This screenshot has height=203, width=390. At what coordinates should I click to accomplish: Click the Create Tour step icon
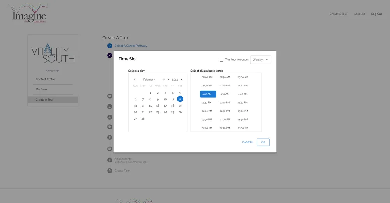coord(110,171)
